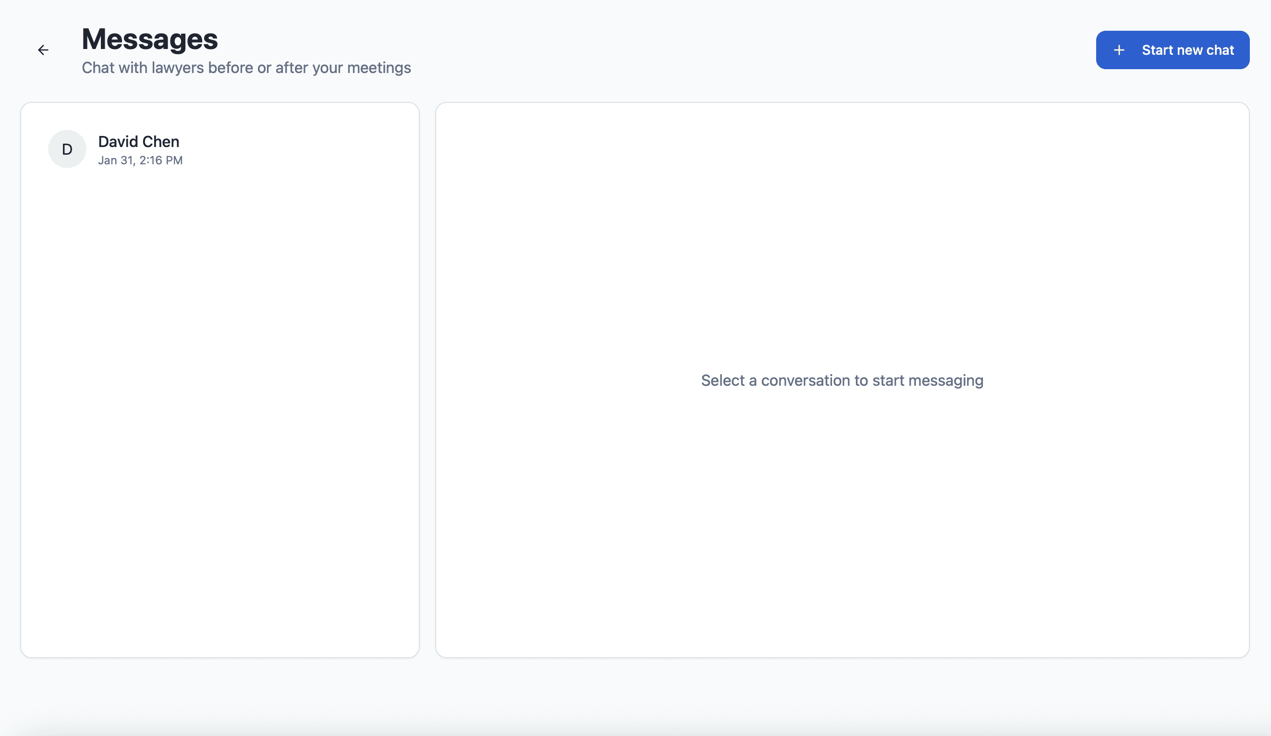The height and width of the screenshot is (736, 1271).
Task: Click the word 'Chen' in the contact name
Action: (161, 142)
